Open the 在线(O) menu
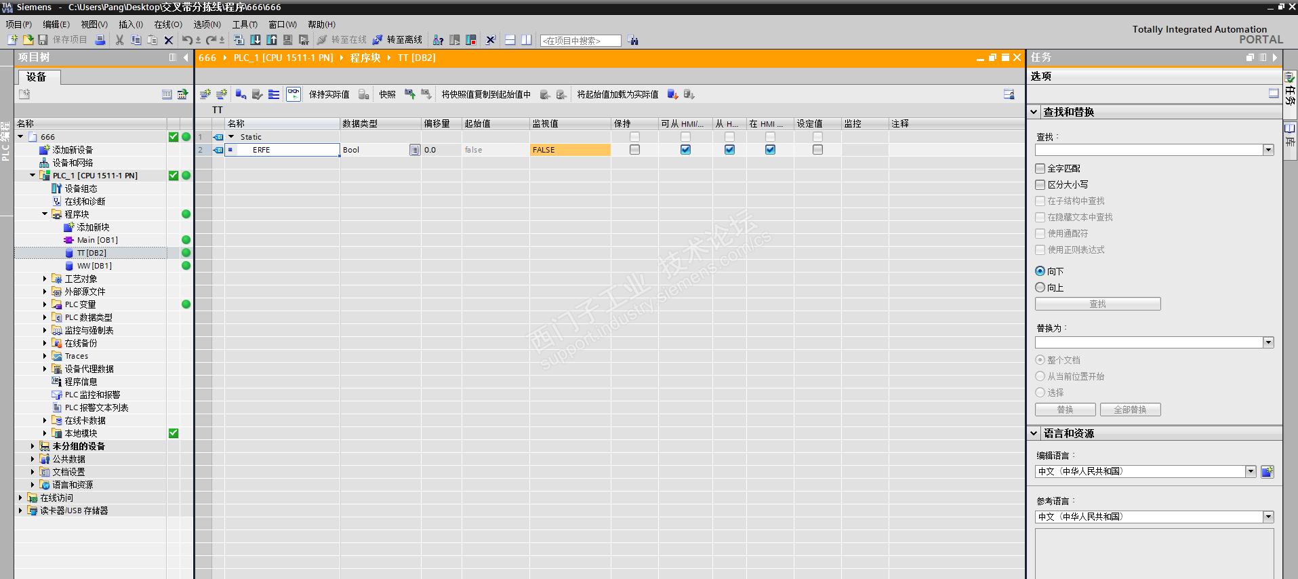 point(168,24)
